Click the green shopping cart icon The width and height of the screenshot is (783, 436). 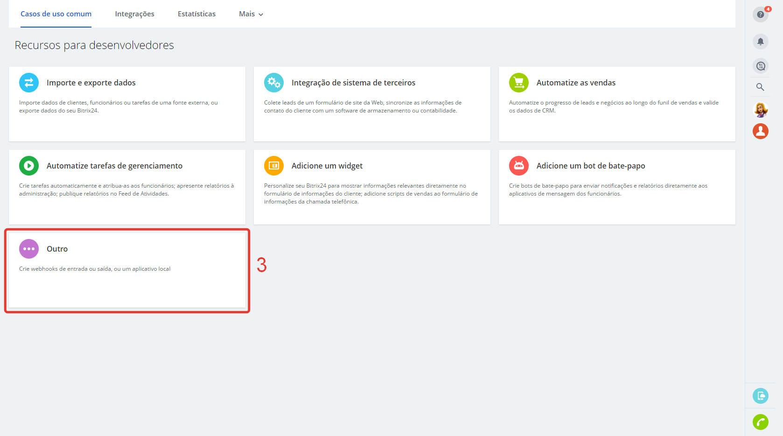click(519, 83)
